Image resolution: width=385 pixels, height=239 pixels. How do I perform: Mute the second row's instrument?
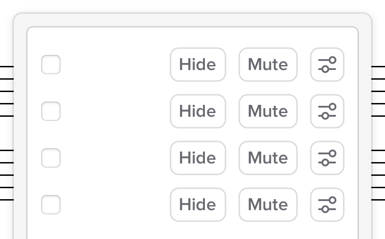point(268,111)
